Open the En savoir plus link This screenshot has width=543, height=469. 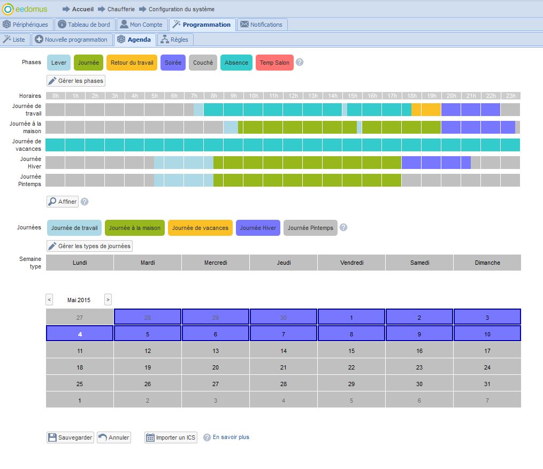(x=231, y=437)
